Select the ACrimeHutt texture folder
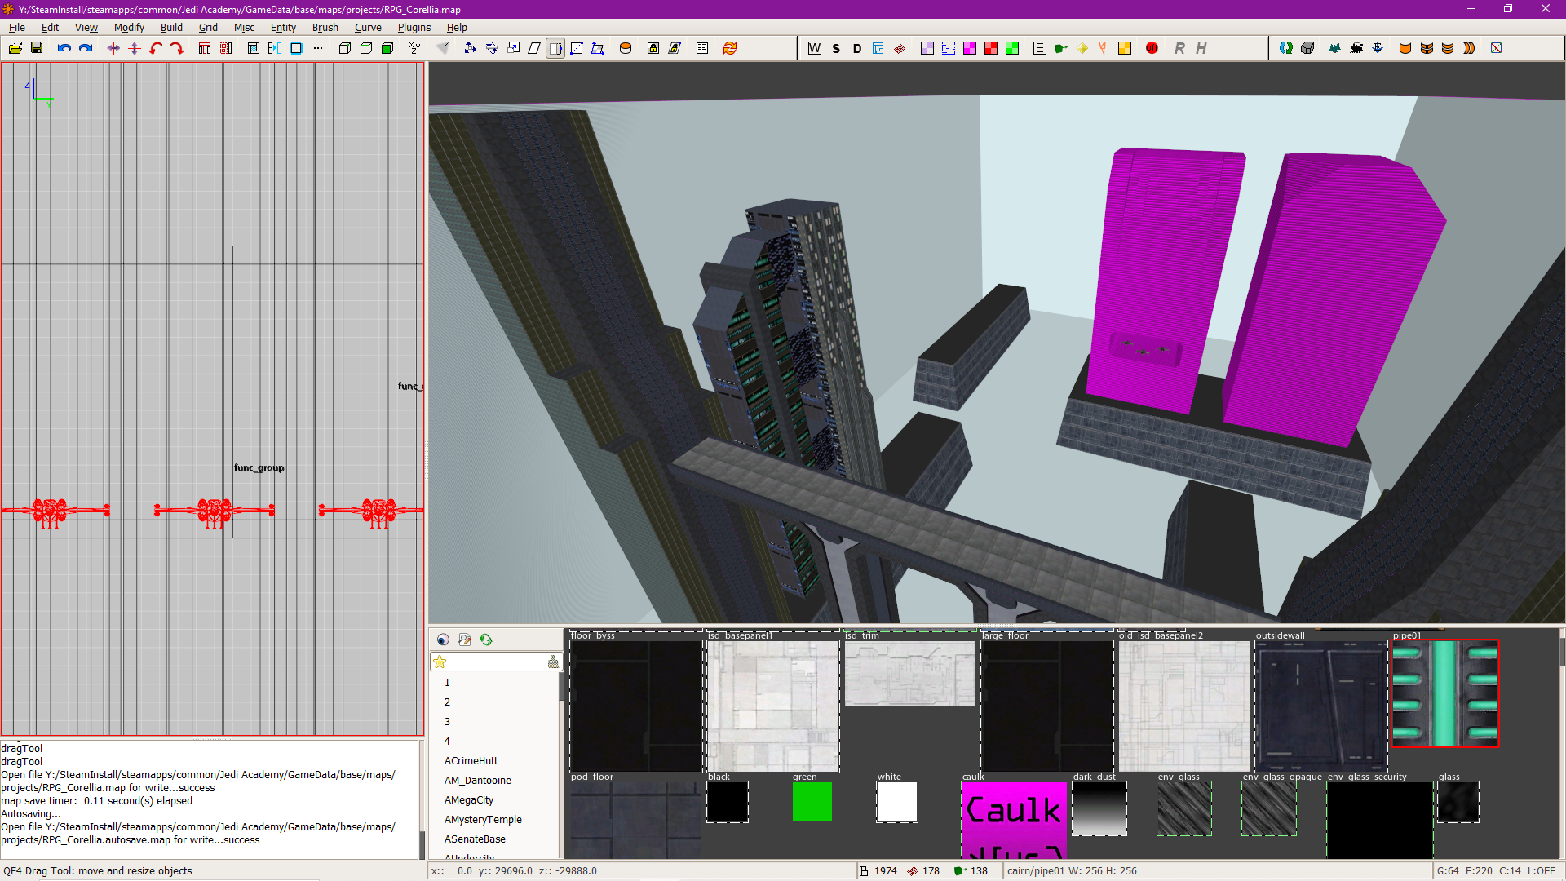This screenshot has width=1566, height=881. (471, 760)
